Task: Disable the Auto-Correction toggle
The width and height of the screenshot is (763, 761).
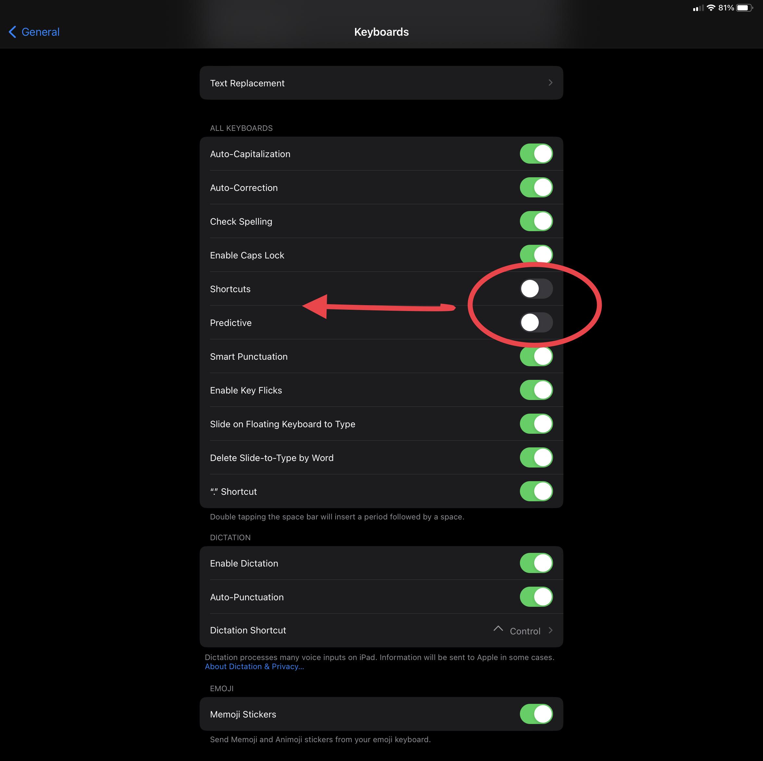Action: (536, 187)
